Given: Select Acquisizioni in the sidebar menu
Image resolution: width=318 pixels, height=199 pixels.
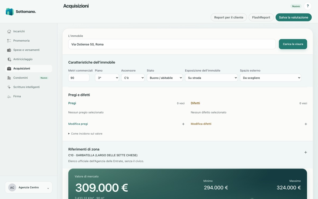Looking at the screenshot, I should (x=29, y=68).
